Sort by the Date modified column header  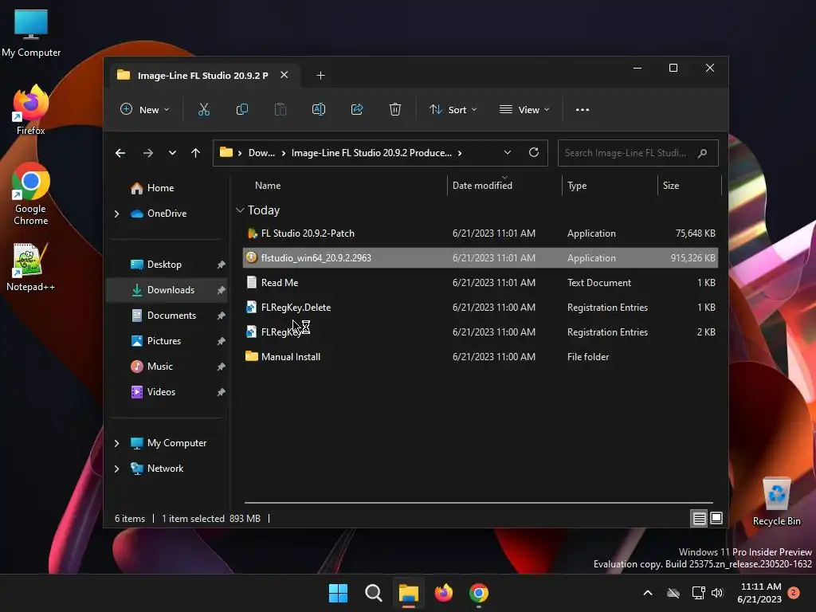(x=482, y=186)
